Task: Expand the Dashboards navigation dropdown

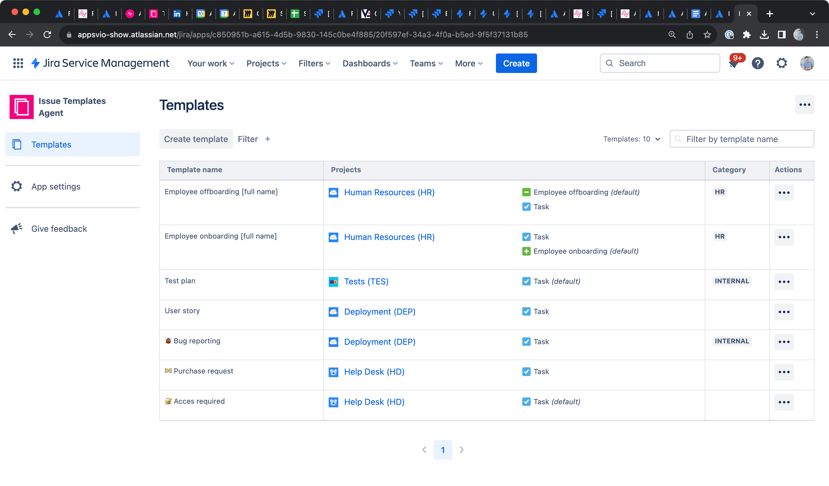Action: [370, 63]
